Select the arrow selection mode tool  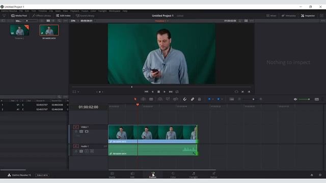coord(135,99)
